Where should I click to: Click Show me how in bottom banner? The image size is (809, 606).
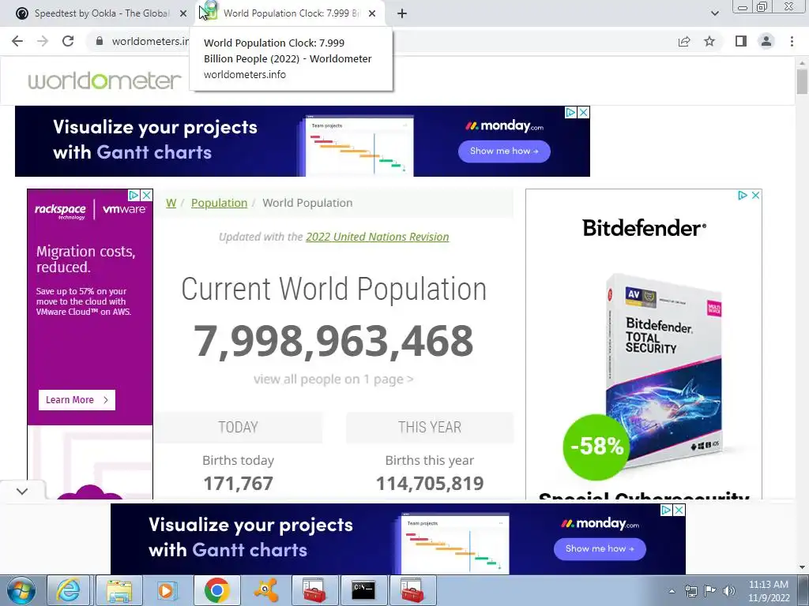(x=600, y=549)
